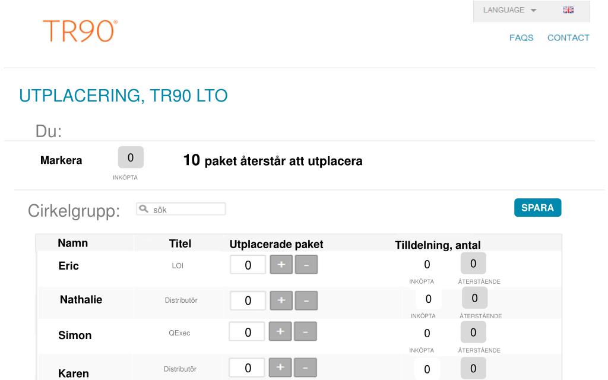608x380 pixels.
Task: Click Karen's placed packages number field
Action: (x=247, y=368)
